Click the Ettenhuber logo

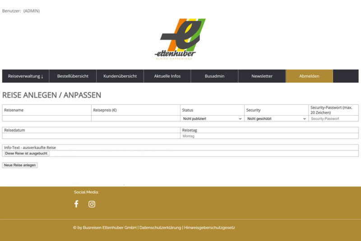pyautogui.click(x=180, y=39)
